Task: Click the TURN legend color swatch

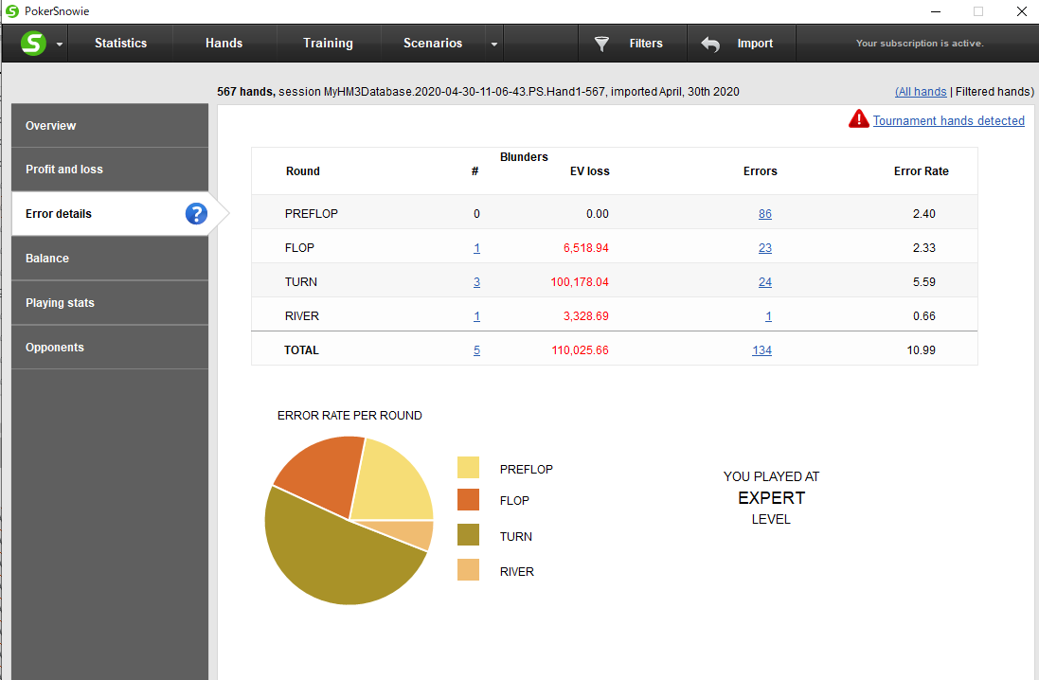Action: pyautogui.click(x=468, y=535)
